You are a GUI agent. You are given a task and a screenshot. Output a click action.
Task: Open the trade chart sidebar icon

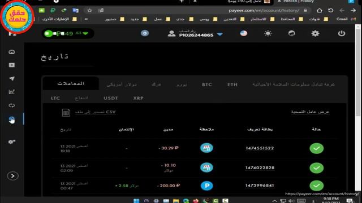pos(12,92)
